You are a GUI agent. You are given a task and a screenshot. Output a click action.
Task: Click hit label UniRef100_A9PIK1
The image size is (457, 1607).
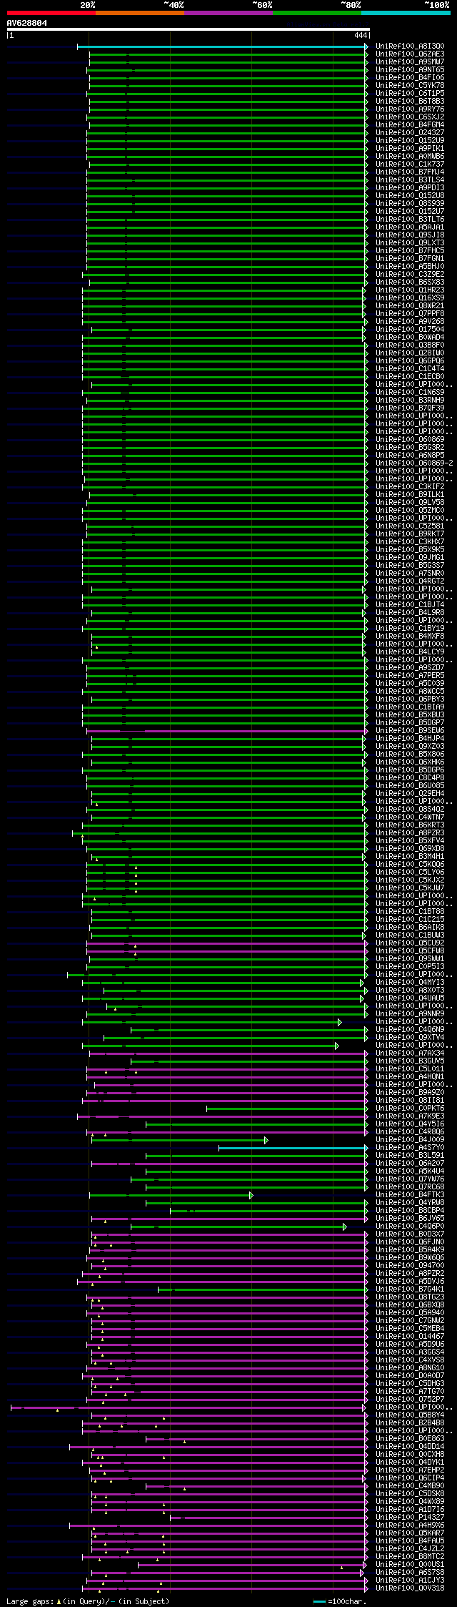410,149
